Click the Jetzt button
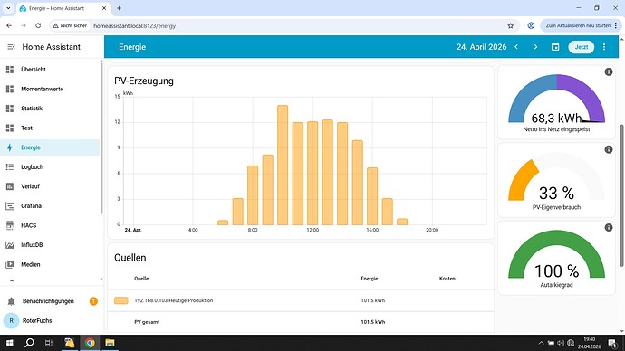The width and height of the screenshot is (625, 351). point(582,47)
